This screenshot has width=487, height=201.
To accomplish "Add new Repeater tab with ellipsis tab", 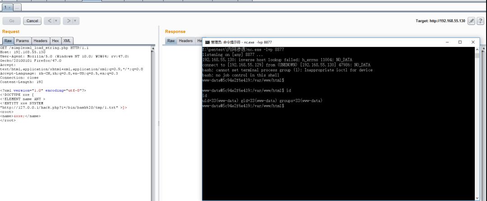I will [x=18, y=7].
